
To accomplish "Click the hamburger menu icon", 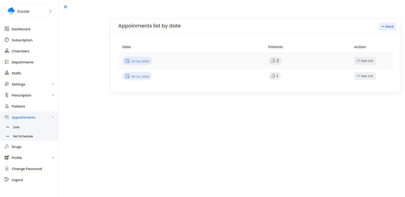I will pos(66,7).
